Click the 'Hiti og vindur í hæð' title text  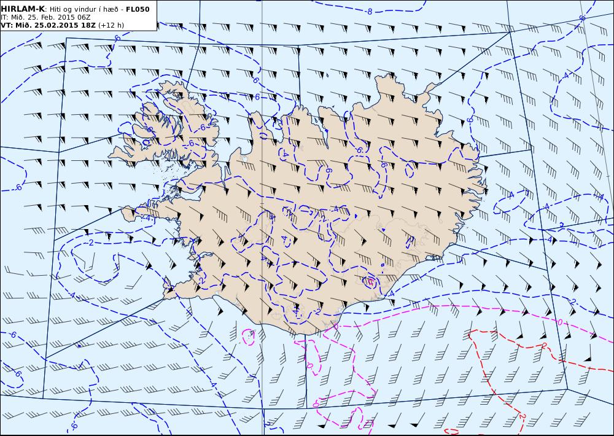[x=84, y=9]
